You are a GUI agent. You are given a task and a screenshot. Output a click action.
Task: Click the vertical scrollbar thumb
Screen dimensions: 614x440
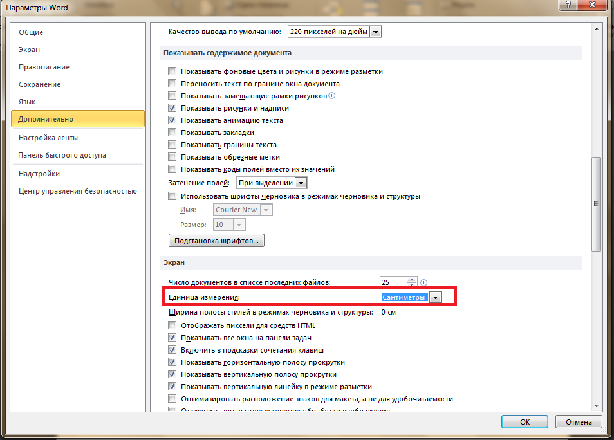(596, 204)
